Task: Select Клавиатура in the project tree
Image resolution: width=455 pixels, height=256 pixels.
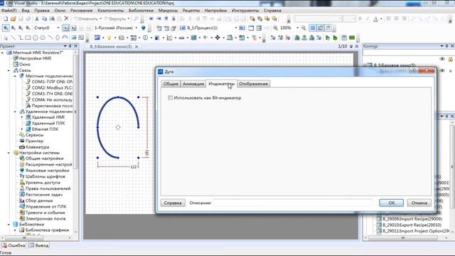Action: pos(37,147)
